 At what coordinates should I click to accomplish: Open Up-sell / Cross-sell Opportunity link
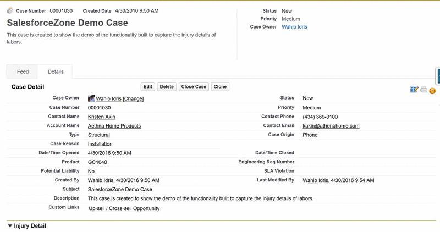[124, 208]
